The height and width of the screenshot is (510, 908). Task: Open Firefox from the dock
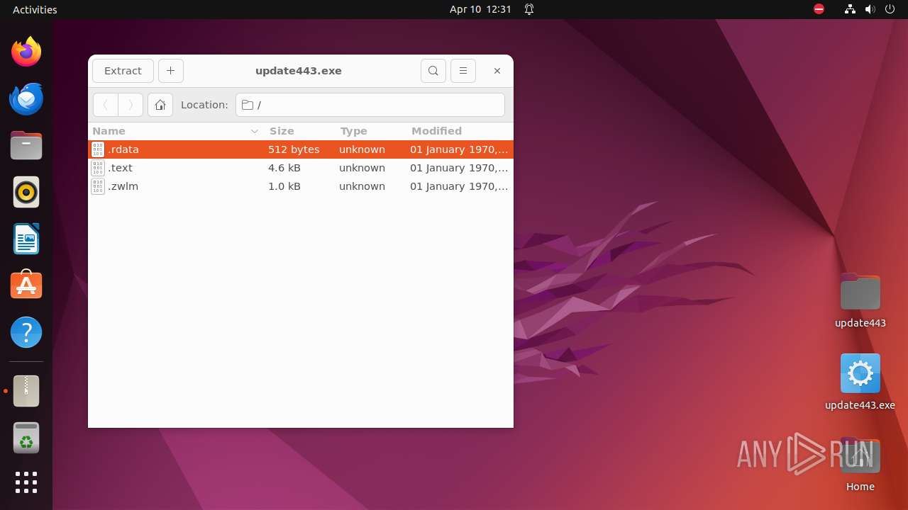(x=26, y=52)
